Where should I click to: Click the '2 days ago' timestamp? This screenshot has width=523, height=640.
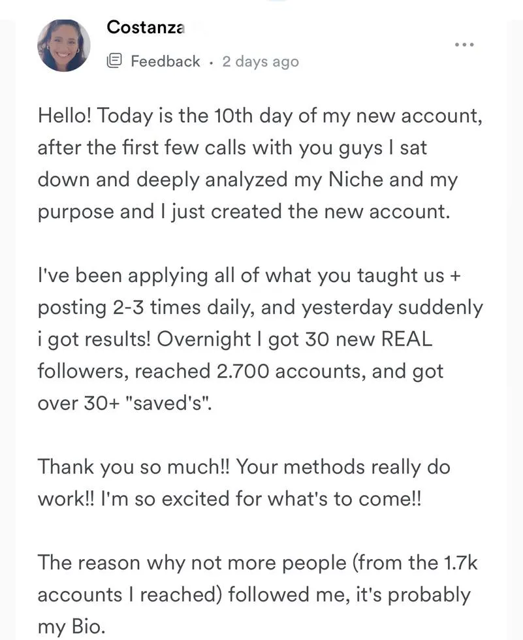point(261,61)
